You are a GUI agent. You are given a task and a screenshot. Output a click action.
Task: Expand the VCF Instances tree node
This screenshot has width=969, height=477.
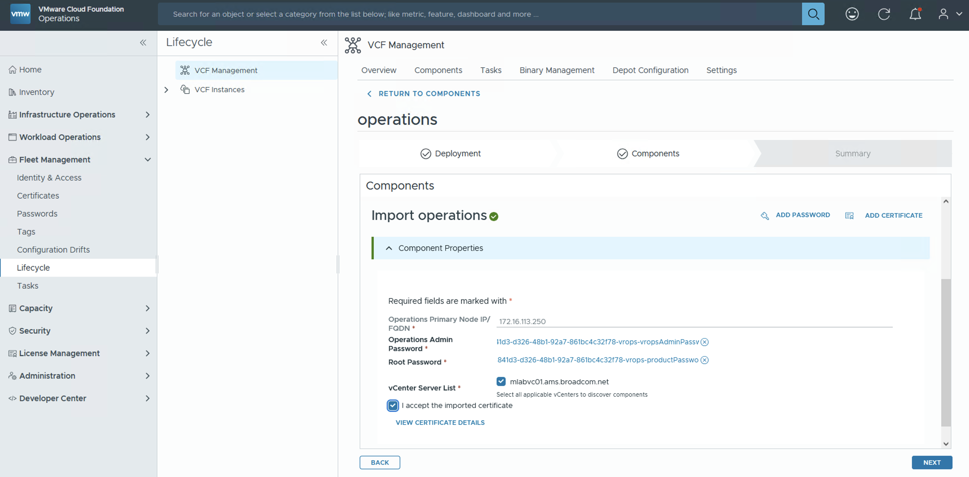coord(166,90)
